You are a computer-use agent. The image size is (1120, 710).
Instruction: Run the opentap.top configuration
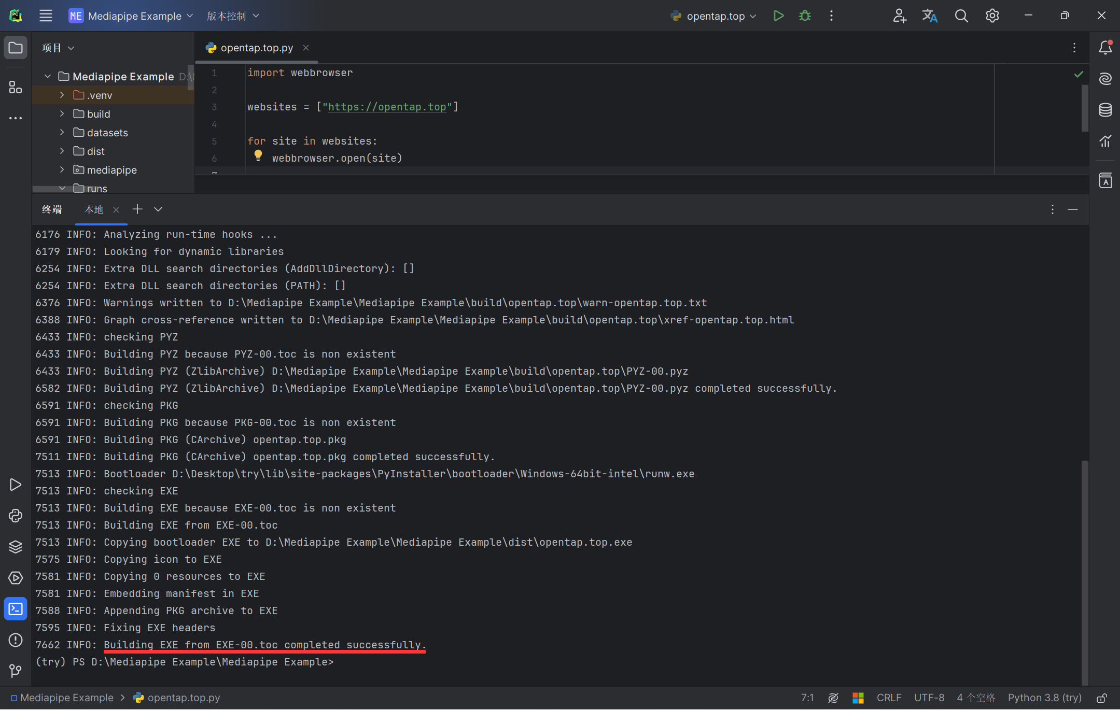tap(778, 16)
